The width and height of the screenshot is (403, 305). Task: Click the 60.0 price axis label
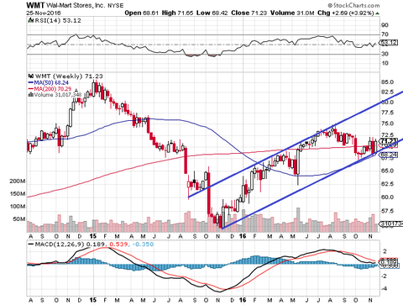[x=387, y=197]
